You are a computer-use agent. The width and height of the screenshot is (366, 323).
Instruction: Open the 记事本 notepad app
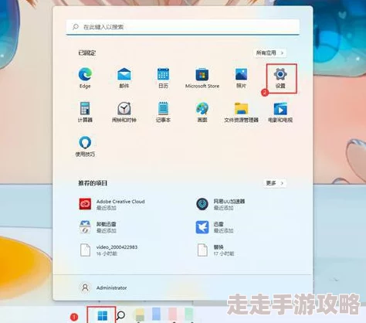163,112
